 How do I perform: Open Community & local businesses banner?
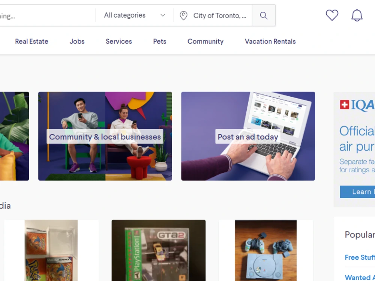pos(105,136)
